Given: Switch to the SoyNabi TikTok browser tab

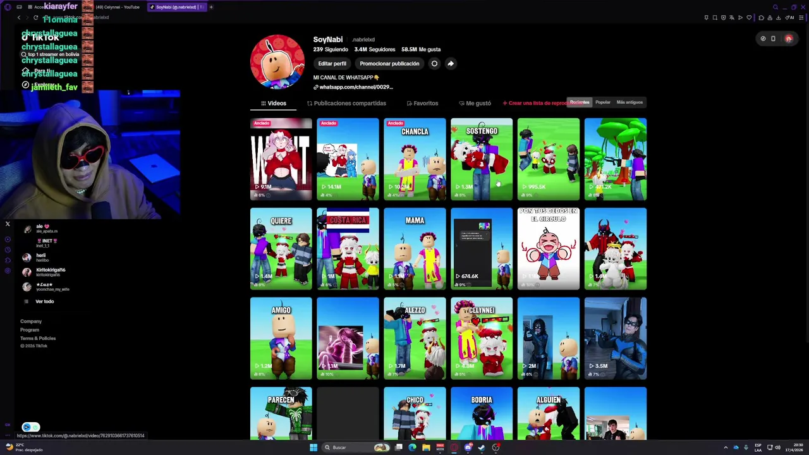Looking at the screenshot, I should click(177, 7).
